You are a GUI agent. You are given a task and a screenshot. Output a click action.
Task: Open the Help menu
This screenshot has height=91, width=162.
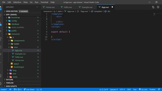(52, 2)
